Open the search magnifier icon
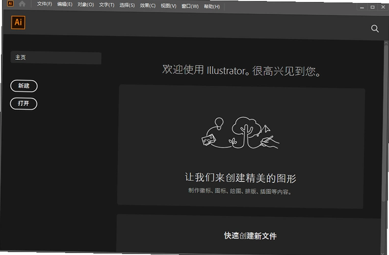Screen dimensions: 389x255 pyautogui.click(x=375, y=28)
